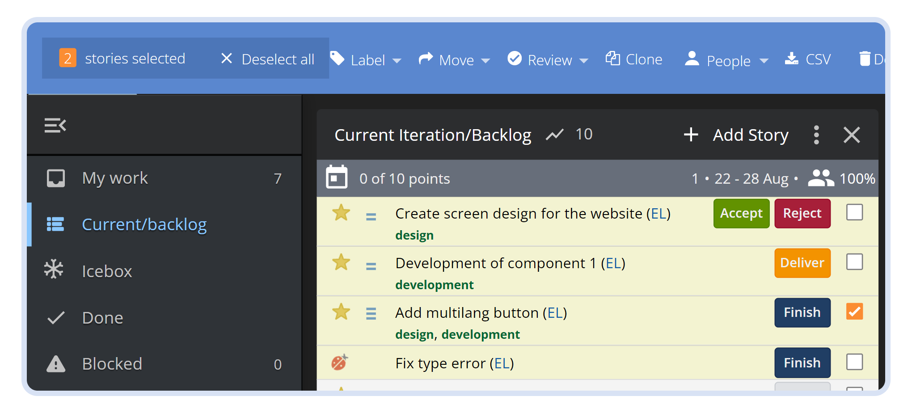Close the Current Iteration/Backlog panel
The width and height of the screenshot is (912, 413).
pos(852,135)
